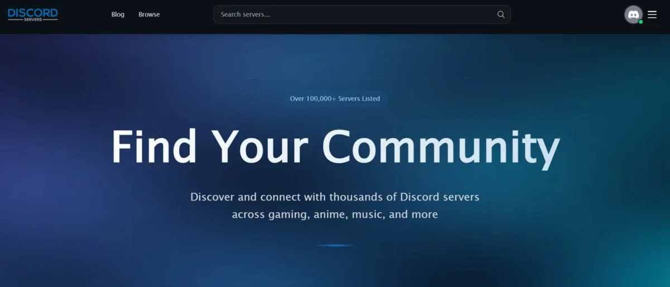
Task: Click the Over 100,000+ Servers Listed badge
Action: pyautogui.click(x=335, y=99)
